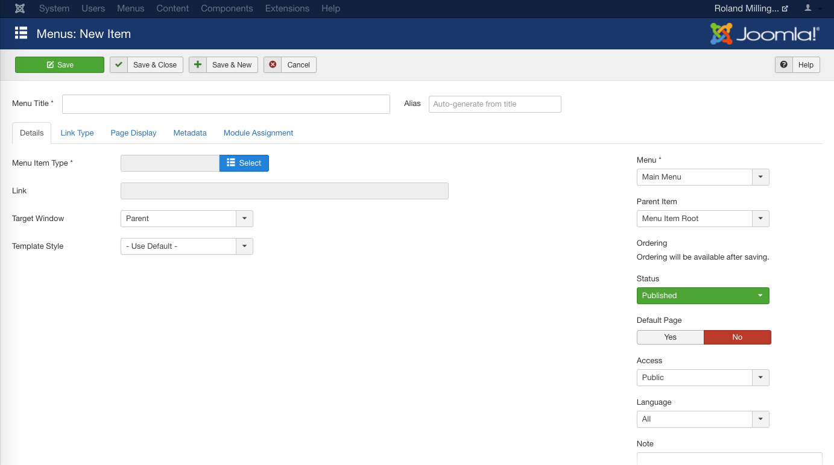
Task: Open the Components menu
Action: click(x=227, y=8)
